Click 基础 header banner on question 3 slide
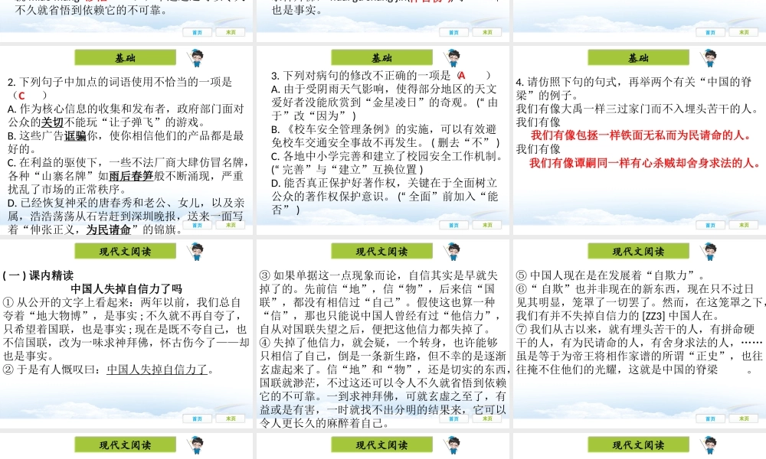 pyautogui.click(x=381, y=58)
